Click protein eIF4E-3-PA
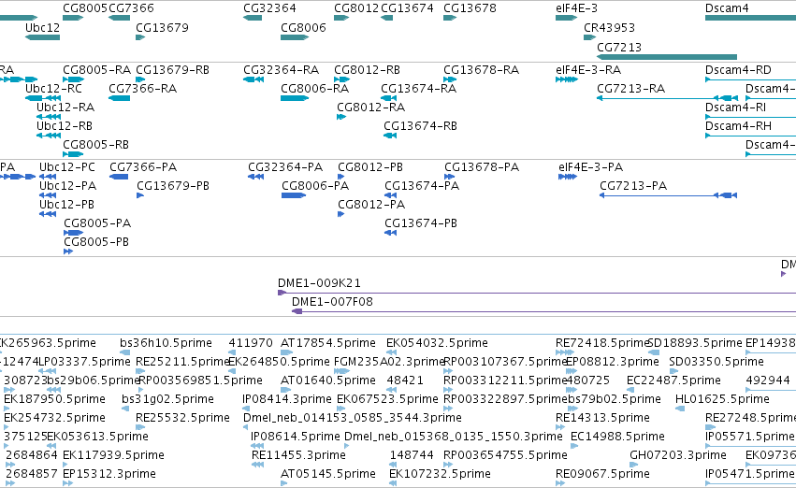Viewport: 796px width, 488px height. (591, 167)
